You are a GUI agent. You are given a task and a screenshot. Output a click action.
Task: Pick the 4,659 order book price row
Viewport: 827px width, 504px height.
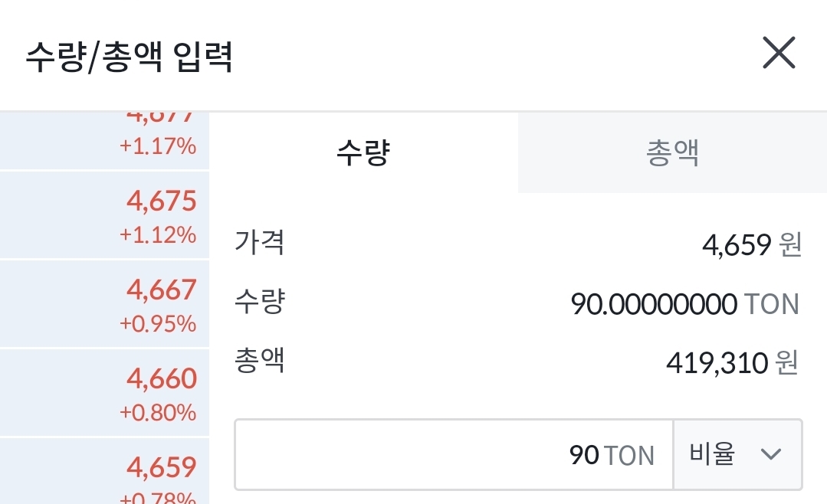pyautogui.click(x=162, y=467)
